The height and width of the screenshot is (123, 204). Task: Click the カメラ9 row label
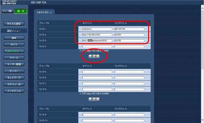tap(43, 115)
